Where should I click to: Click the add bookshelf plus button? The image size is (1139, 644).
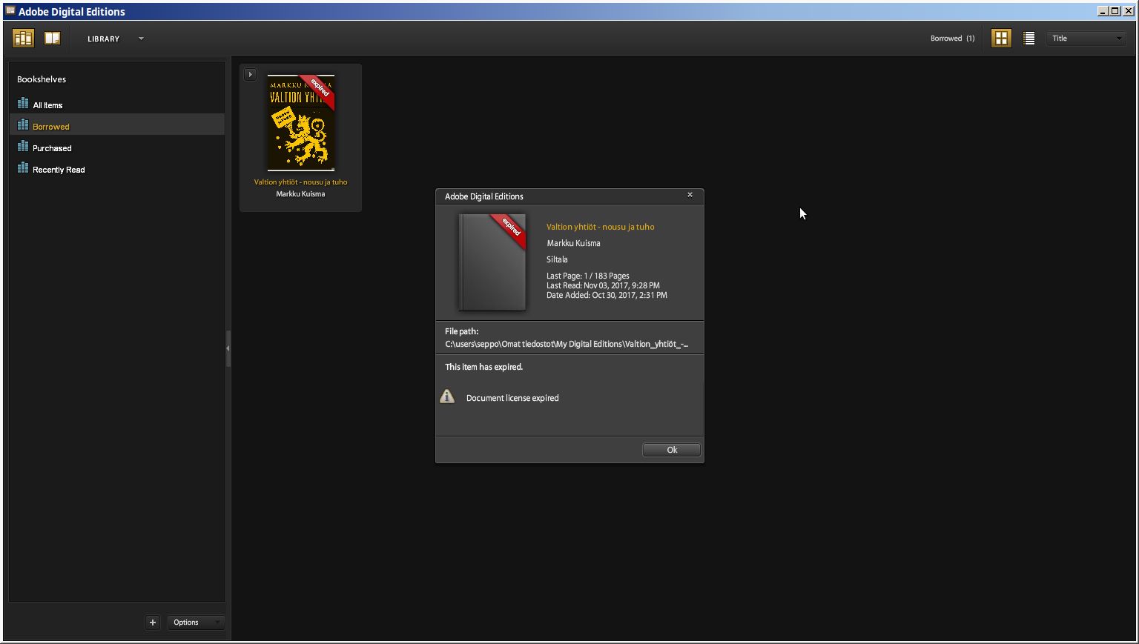153,623
